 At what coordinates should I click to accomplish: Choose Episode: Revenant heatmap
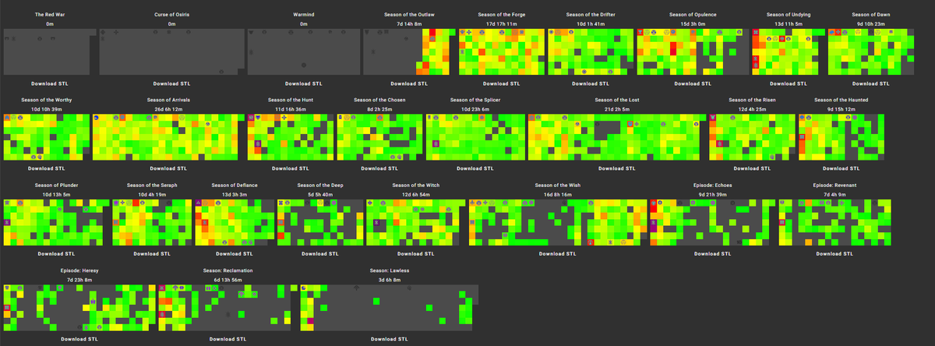[x=834, y=222]
